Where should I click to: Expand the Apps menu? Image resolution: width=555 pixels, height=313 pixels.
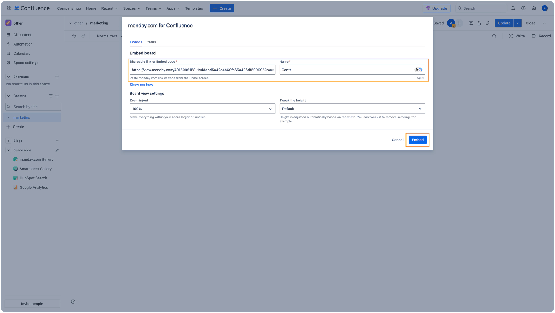point(173,8)
